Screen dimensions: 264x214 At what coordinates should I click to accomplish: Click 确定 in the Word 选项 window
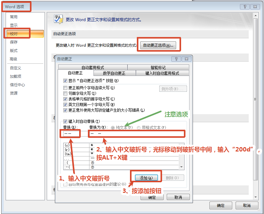(x=221, y=205)
